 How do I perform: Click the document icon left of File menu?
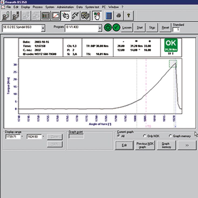coord(3,7)
